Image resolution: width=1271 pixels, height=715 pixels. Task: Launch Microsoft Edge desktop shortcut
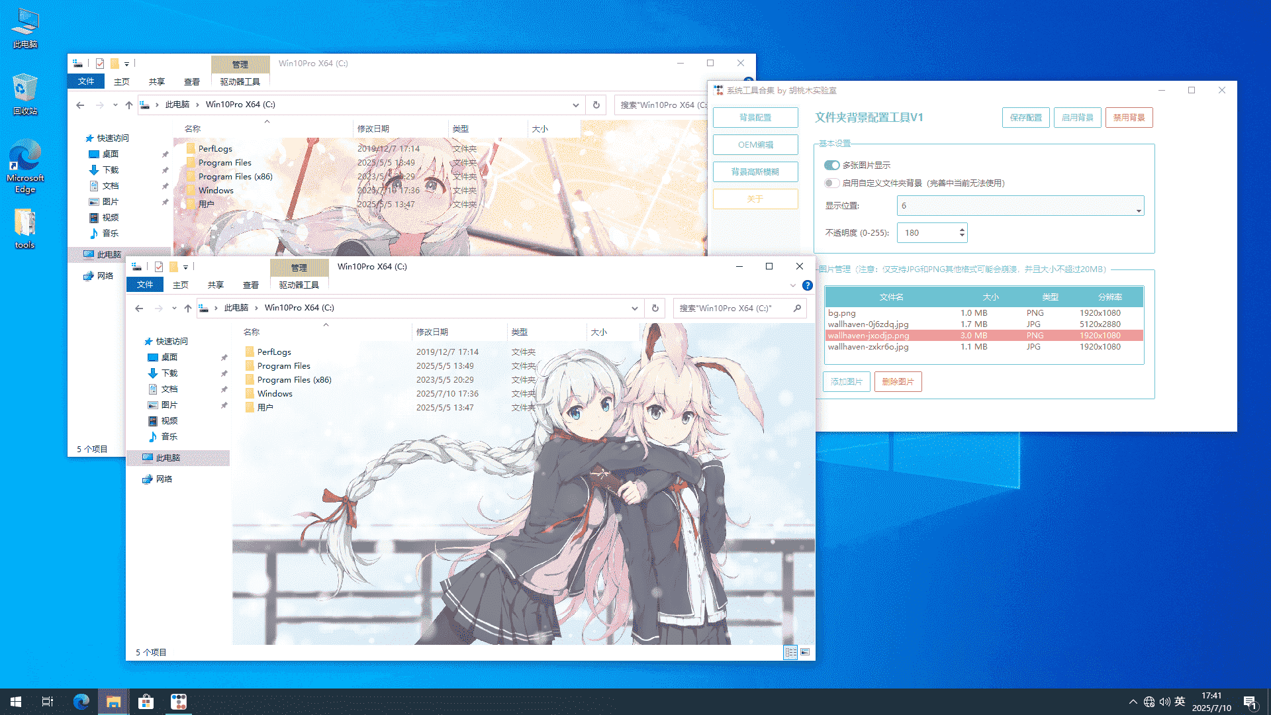click(25, 166)
